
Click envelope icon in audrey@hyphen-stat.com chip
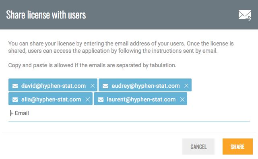pos(105,86)
